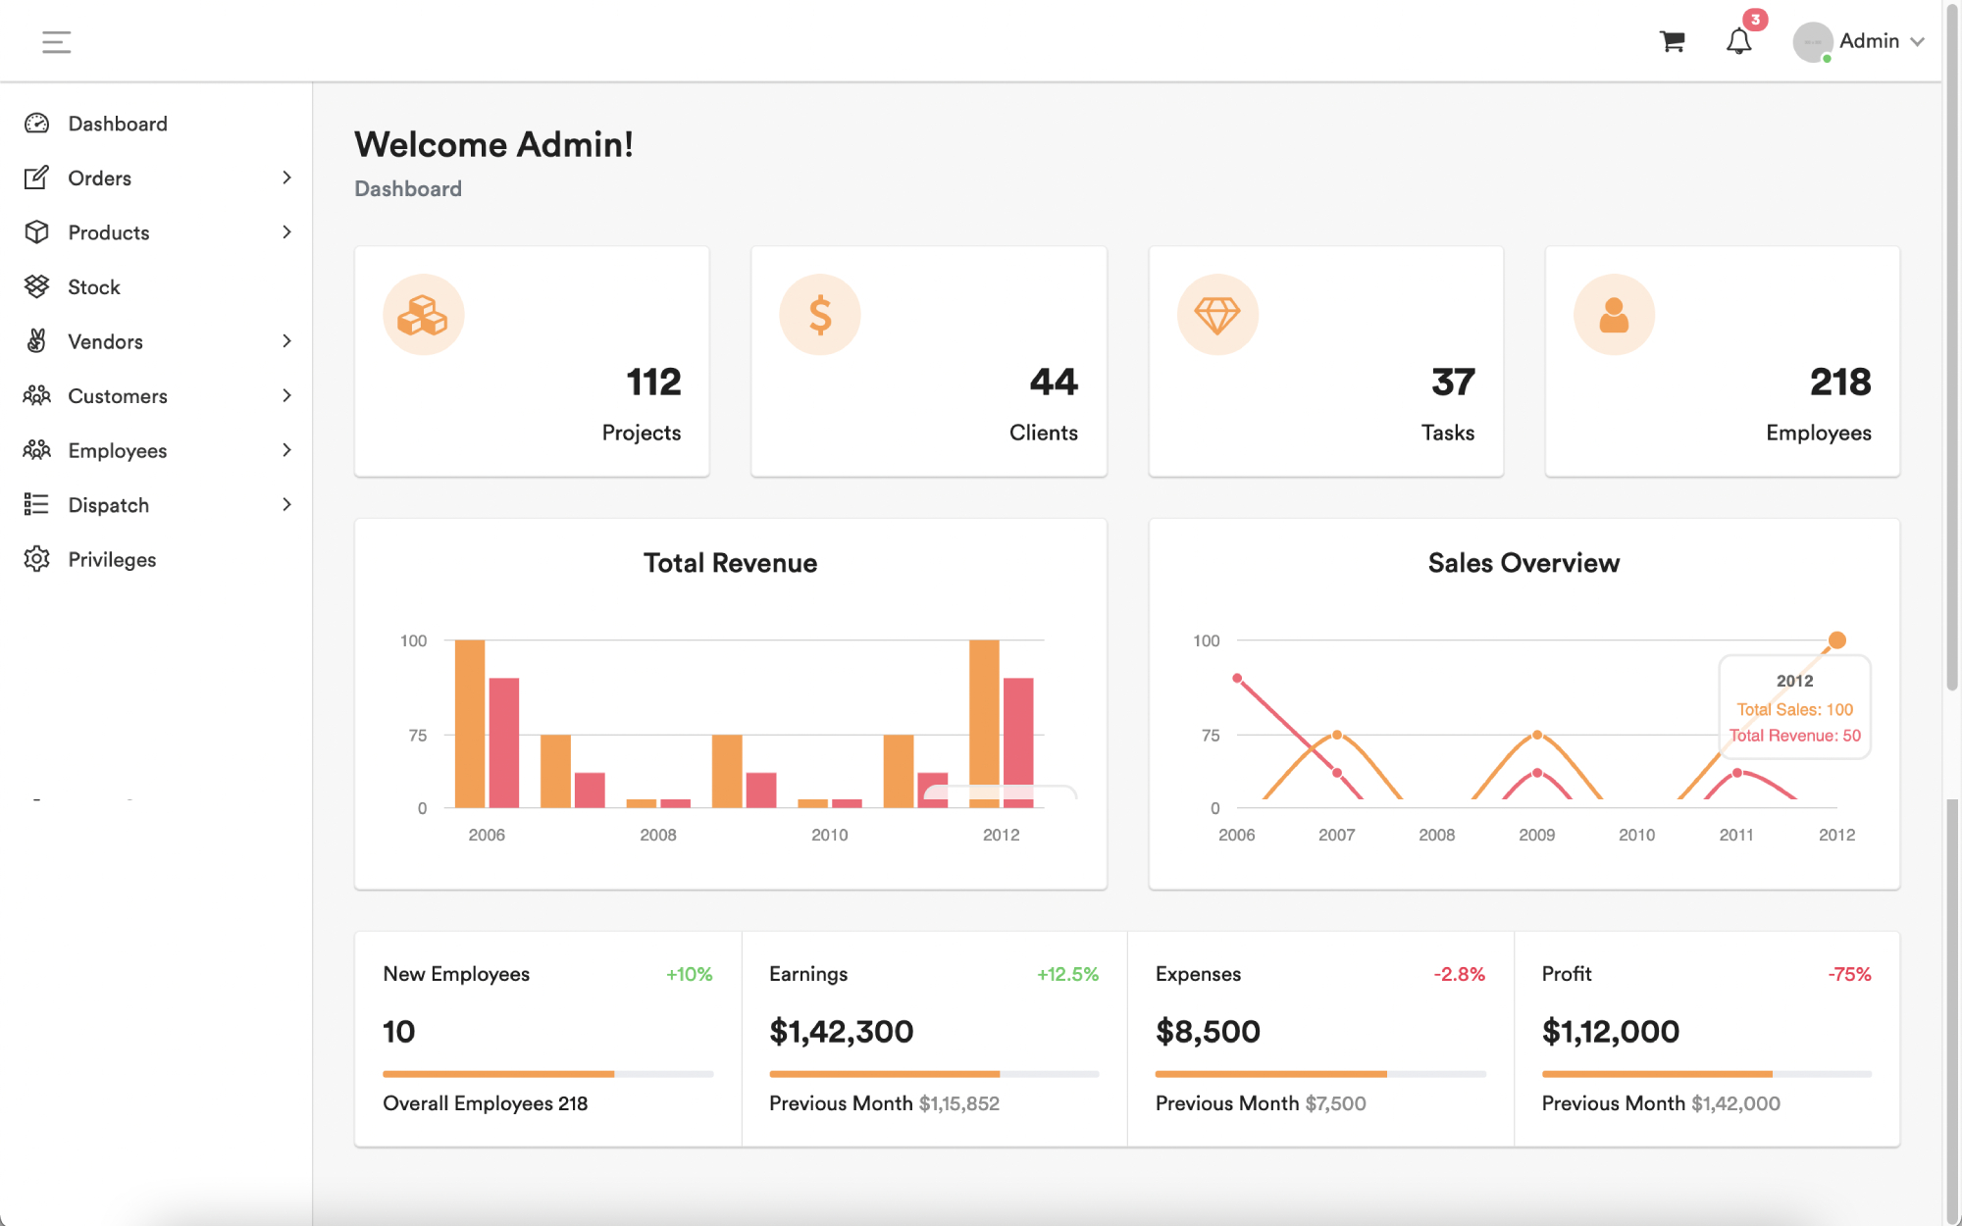Image resolution: width=1962 pixels, height=1226 pixels.
Task: Open Customers in the sidebar
Action: point(118,396)
